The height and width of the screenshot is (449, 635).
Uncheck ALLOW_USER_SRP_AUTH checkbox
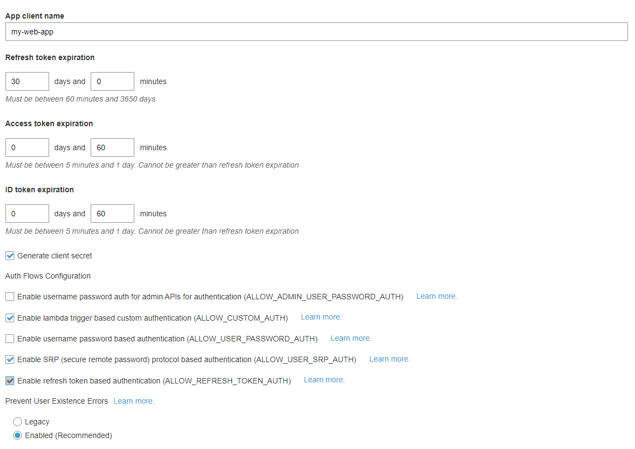click(x=10, y=359)
